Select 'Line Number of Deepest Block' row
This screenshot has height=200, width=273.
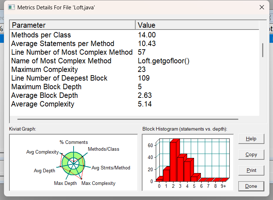pos(135,78)
